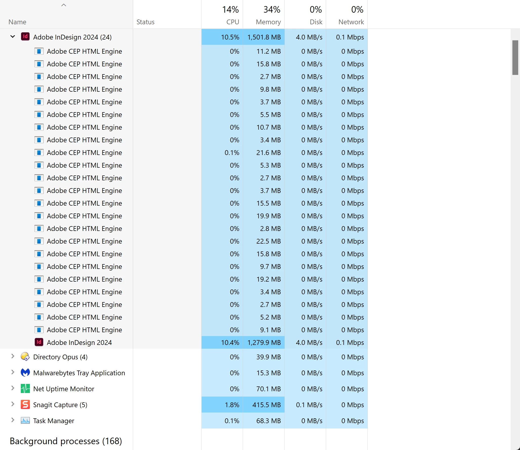Image resolution: width=520 pixels, height=450 pixels.
Task: Click the Net Uptime Monitor icon
Action: 25,388
